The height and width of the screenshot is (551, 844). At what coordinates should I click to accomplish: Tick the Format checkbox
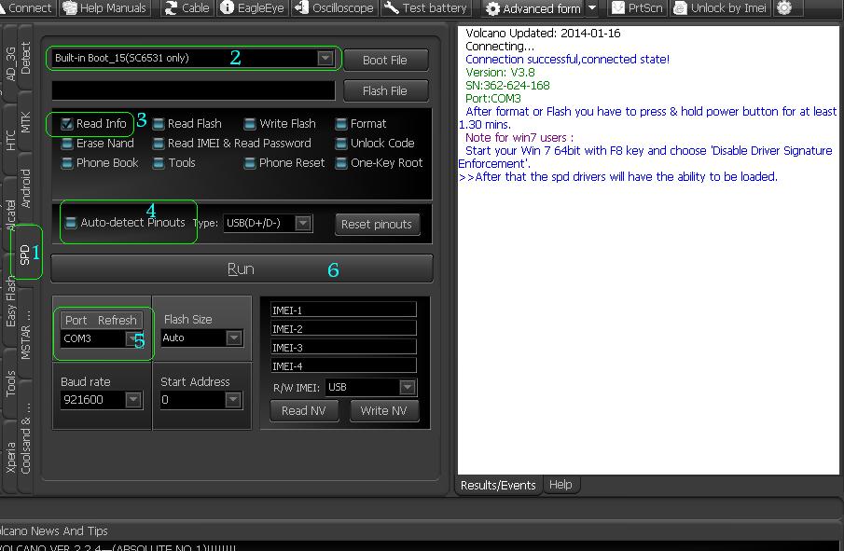(341, 124)
